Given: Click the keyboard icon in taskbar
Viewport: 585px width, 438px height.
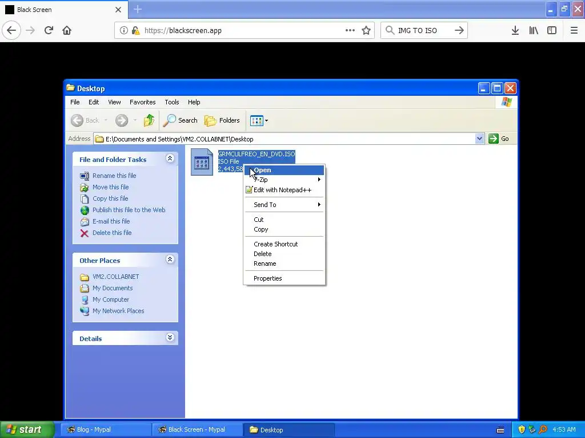Looking at the screenshot, I should point(500,430).
